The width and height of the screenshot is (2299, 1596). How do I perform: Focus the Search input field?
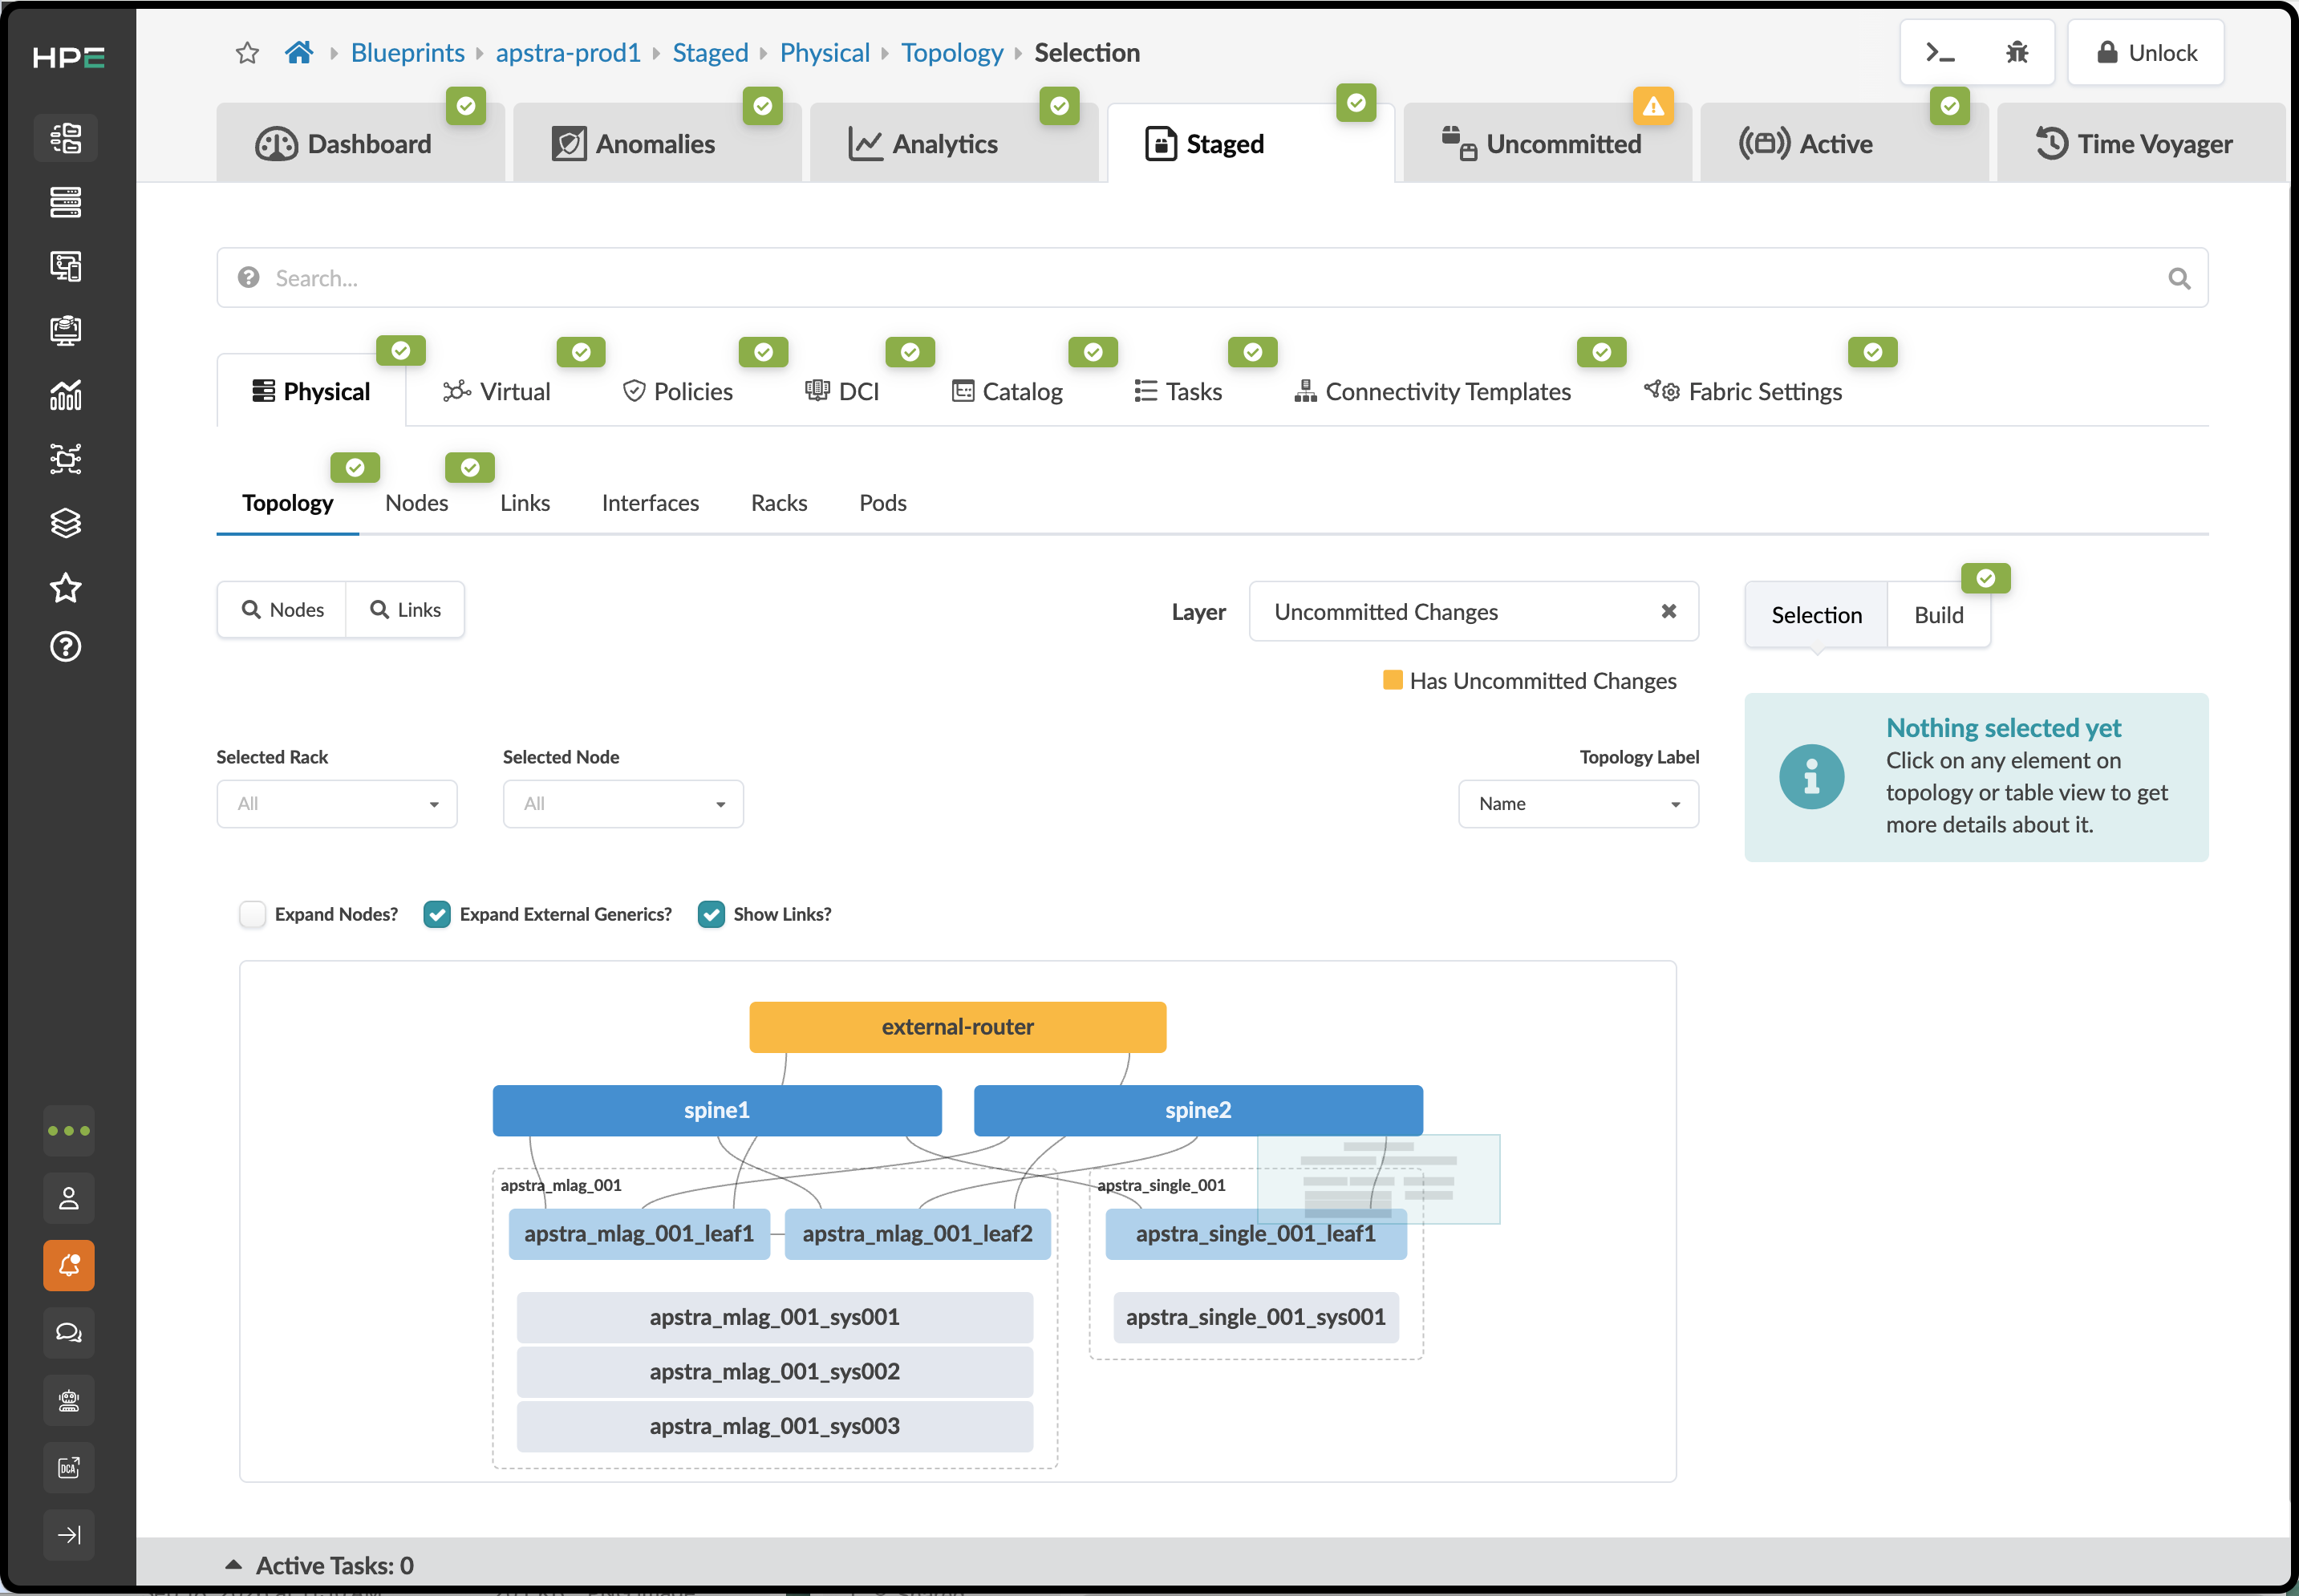(1213, 278)
